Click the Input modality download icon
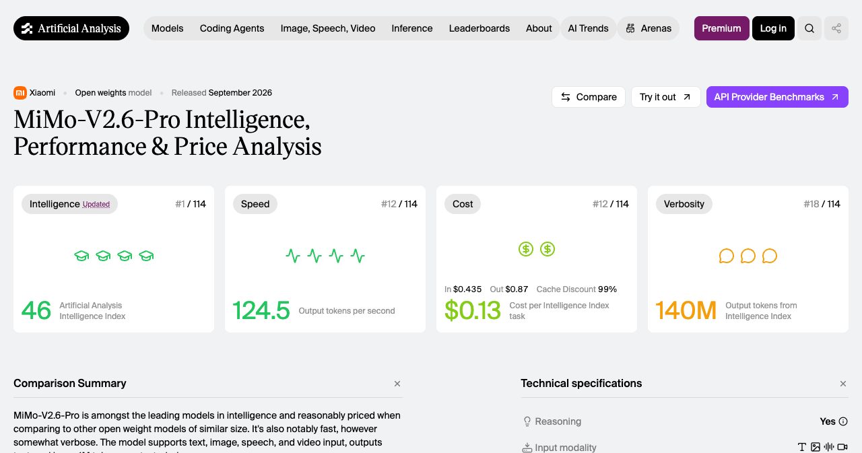 (527, 448)
